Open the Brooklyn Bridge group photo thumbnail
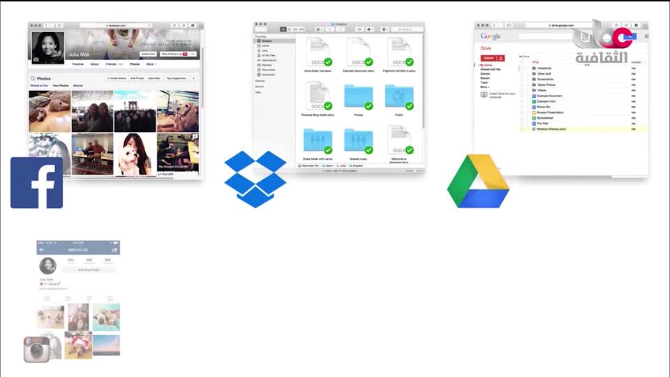The image size is (670, 377). click(135, 111)
